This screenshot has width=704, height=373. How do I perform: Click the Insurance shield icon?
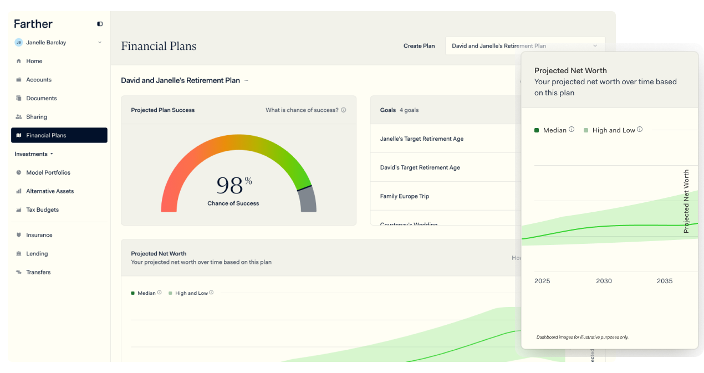click(19, 235)
